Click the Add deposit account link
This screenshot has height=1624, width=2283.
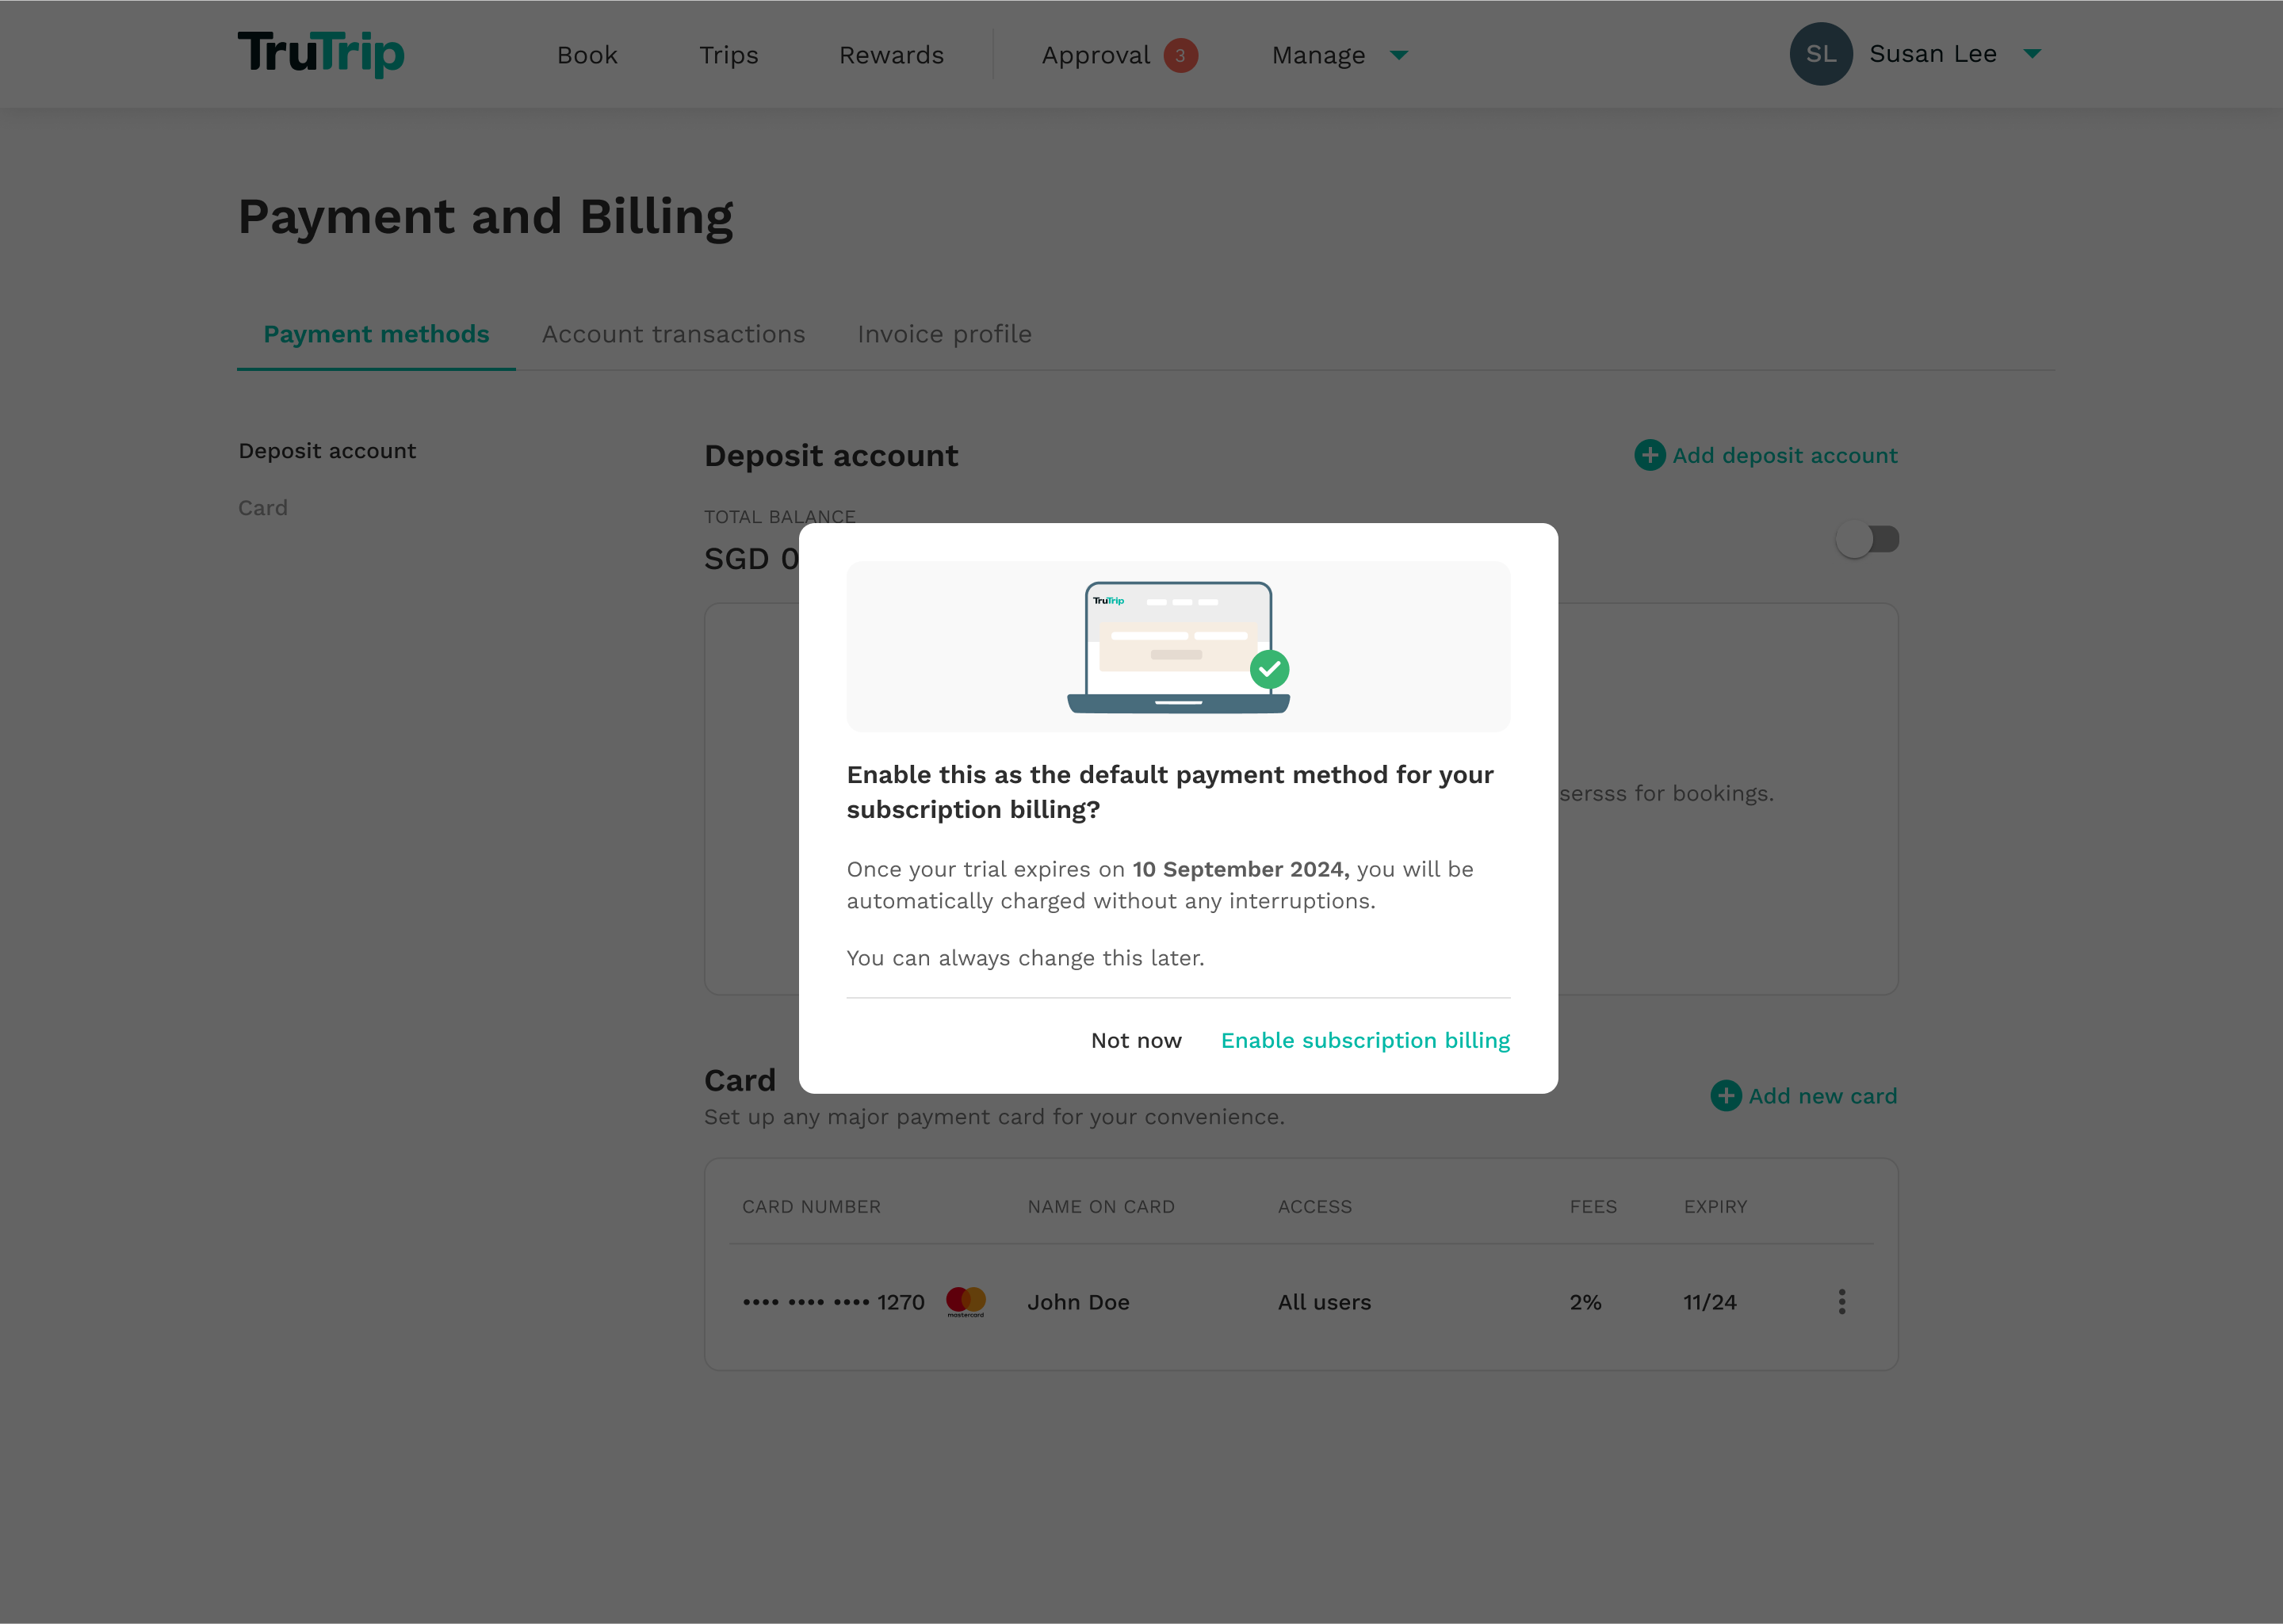click(1785, 455)
